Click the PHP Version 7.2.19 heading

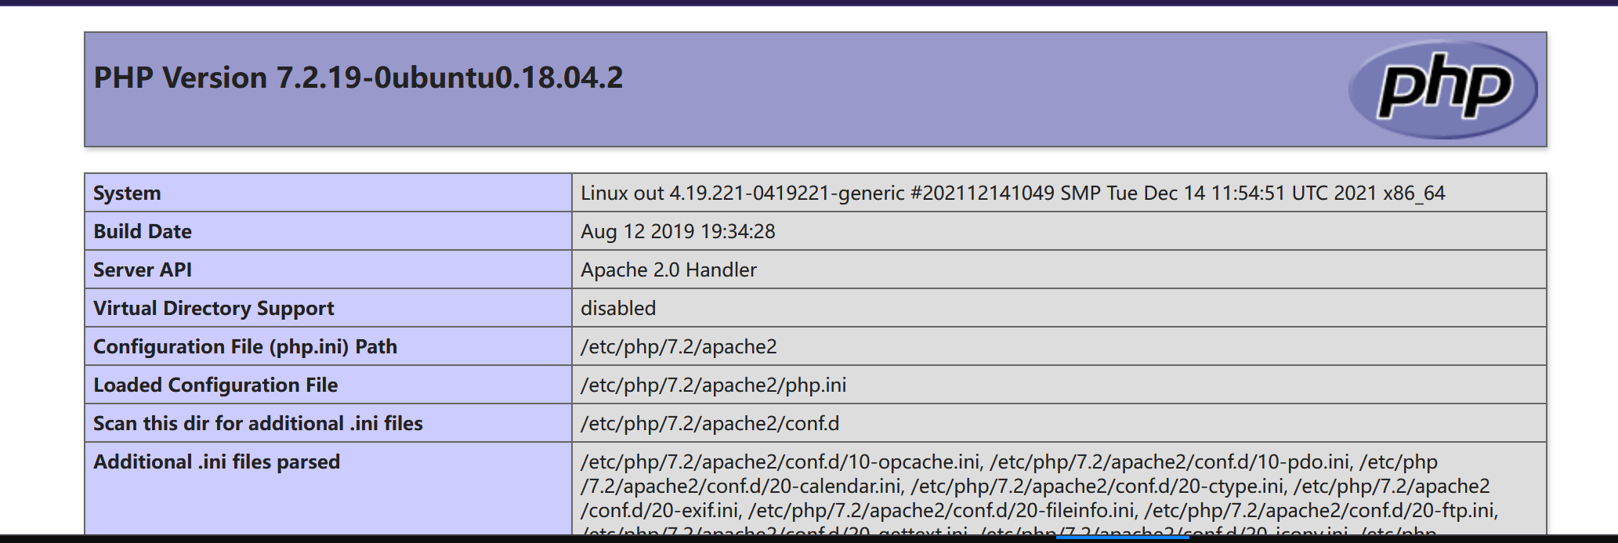358,78
